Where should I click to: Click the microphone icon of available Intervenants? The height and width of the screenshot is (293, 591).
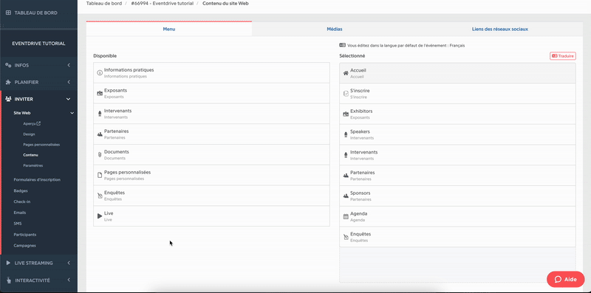tap(100, 114)
